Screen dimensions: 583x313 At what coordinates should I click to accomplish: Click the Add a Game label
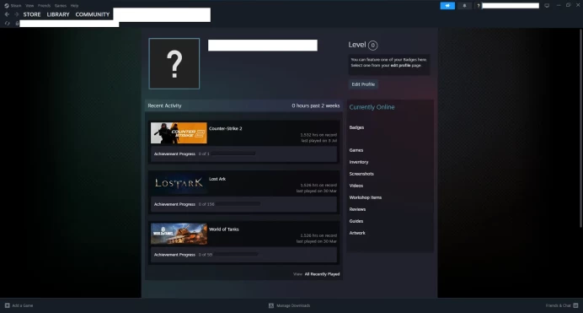coord(22,305)
